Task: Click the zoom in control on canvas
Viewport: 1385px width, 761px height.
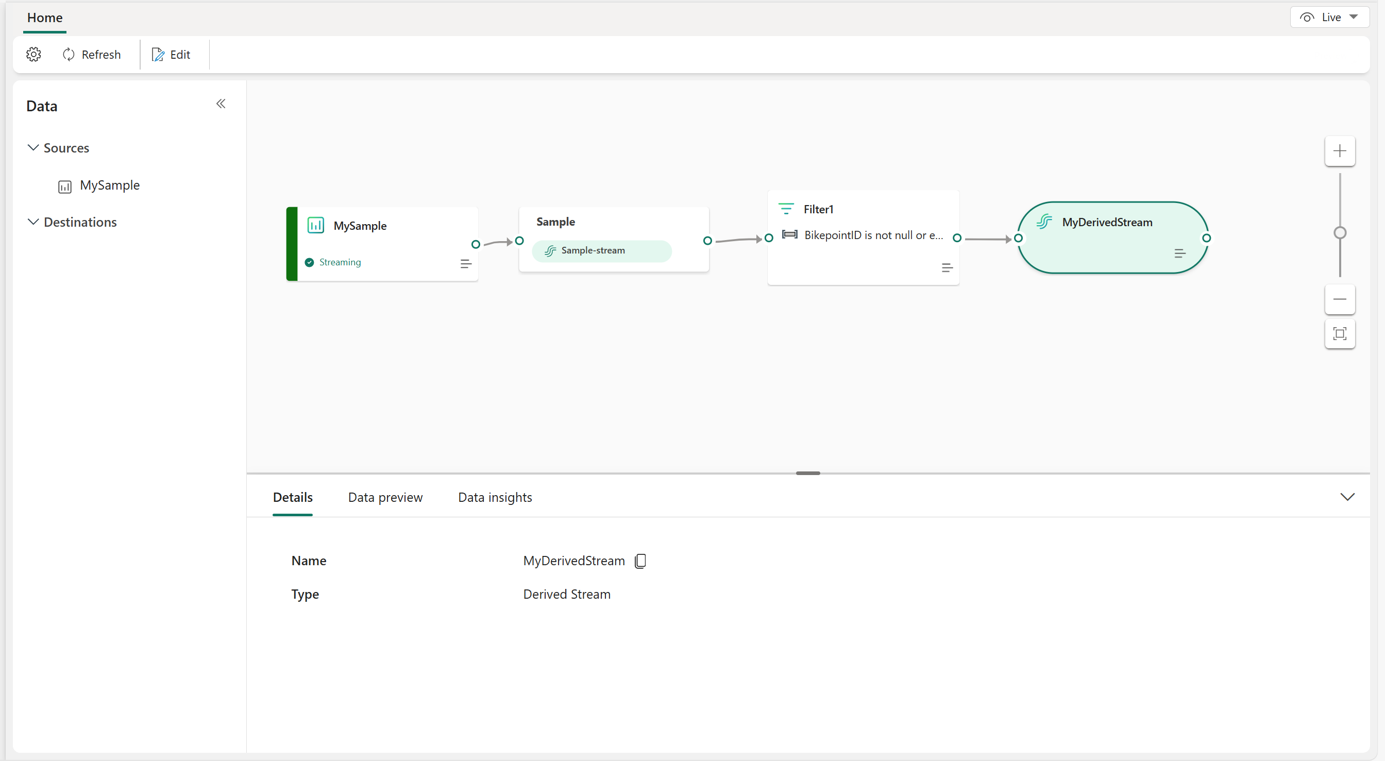Action: point(1340,150)
